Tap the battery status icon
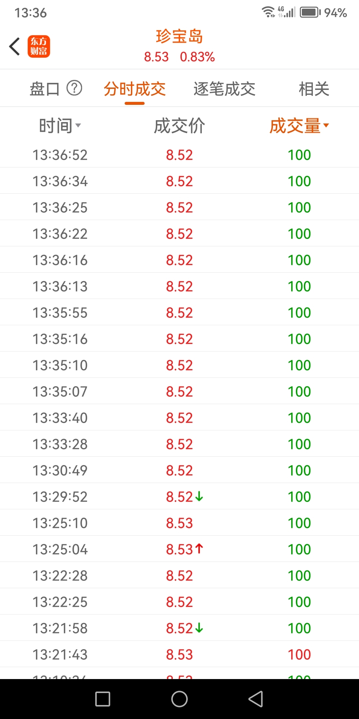The image size is (359, 719). [x=310, y=13]
